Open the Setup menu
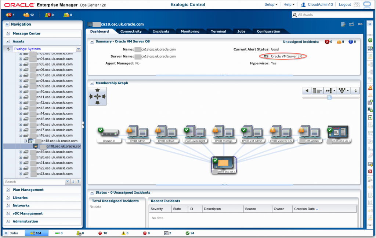This screenshot has width=376, height=238. 271,4
